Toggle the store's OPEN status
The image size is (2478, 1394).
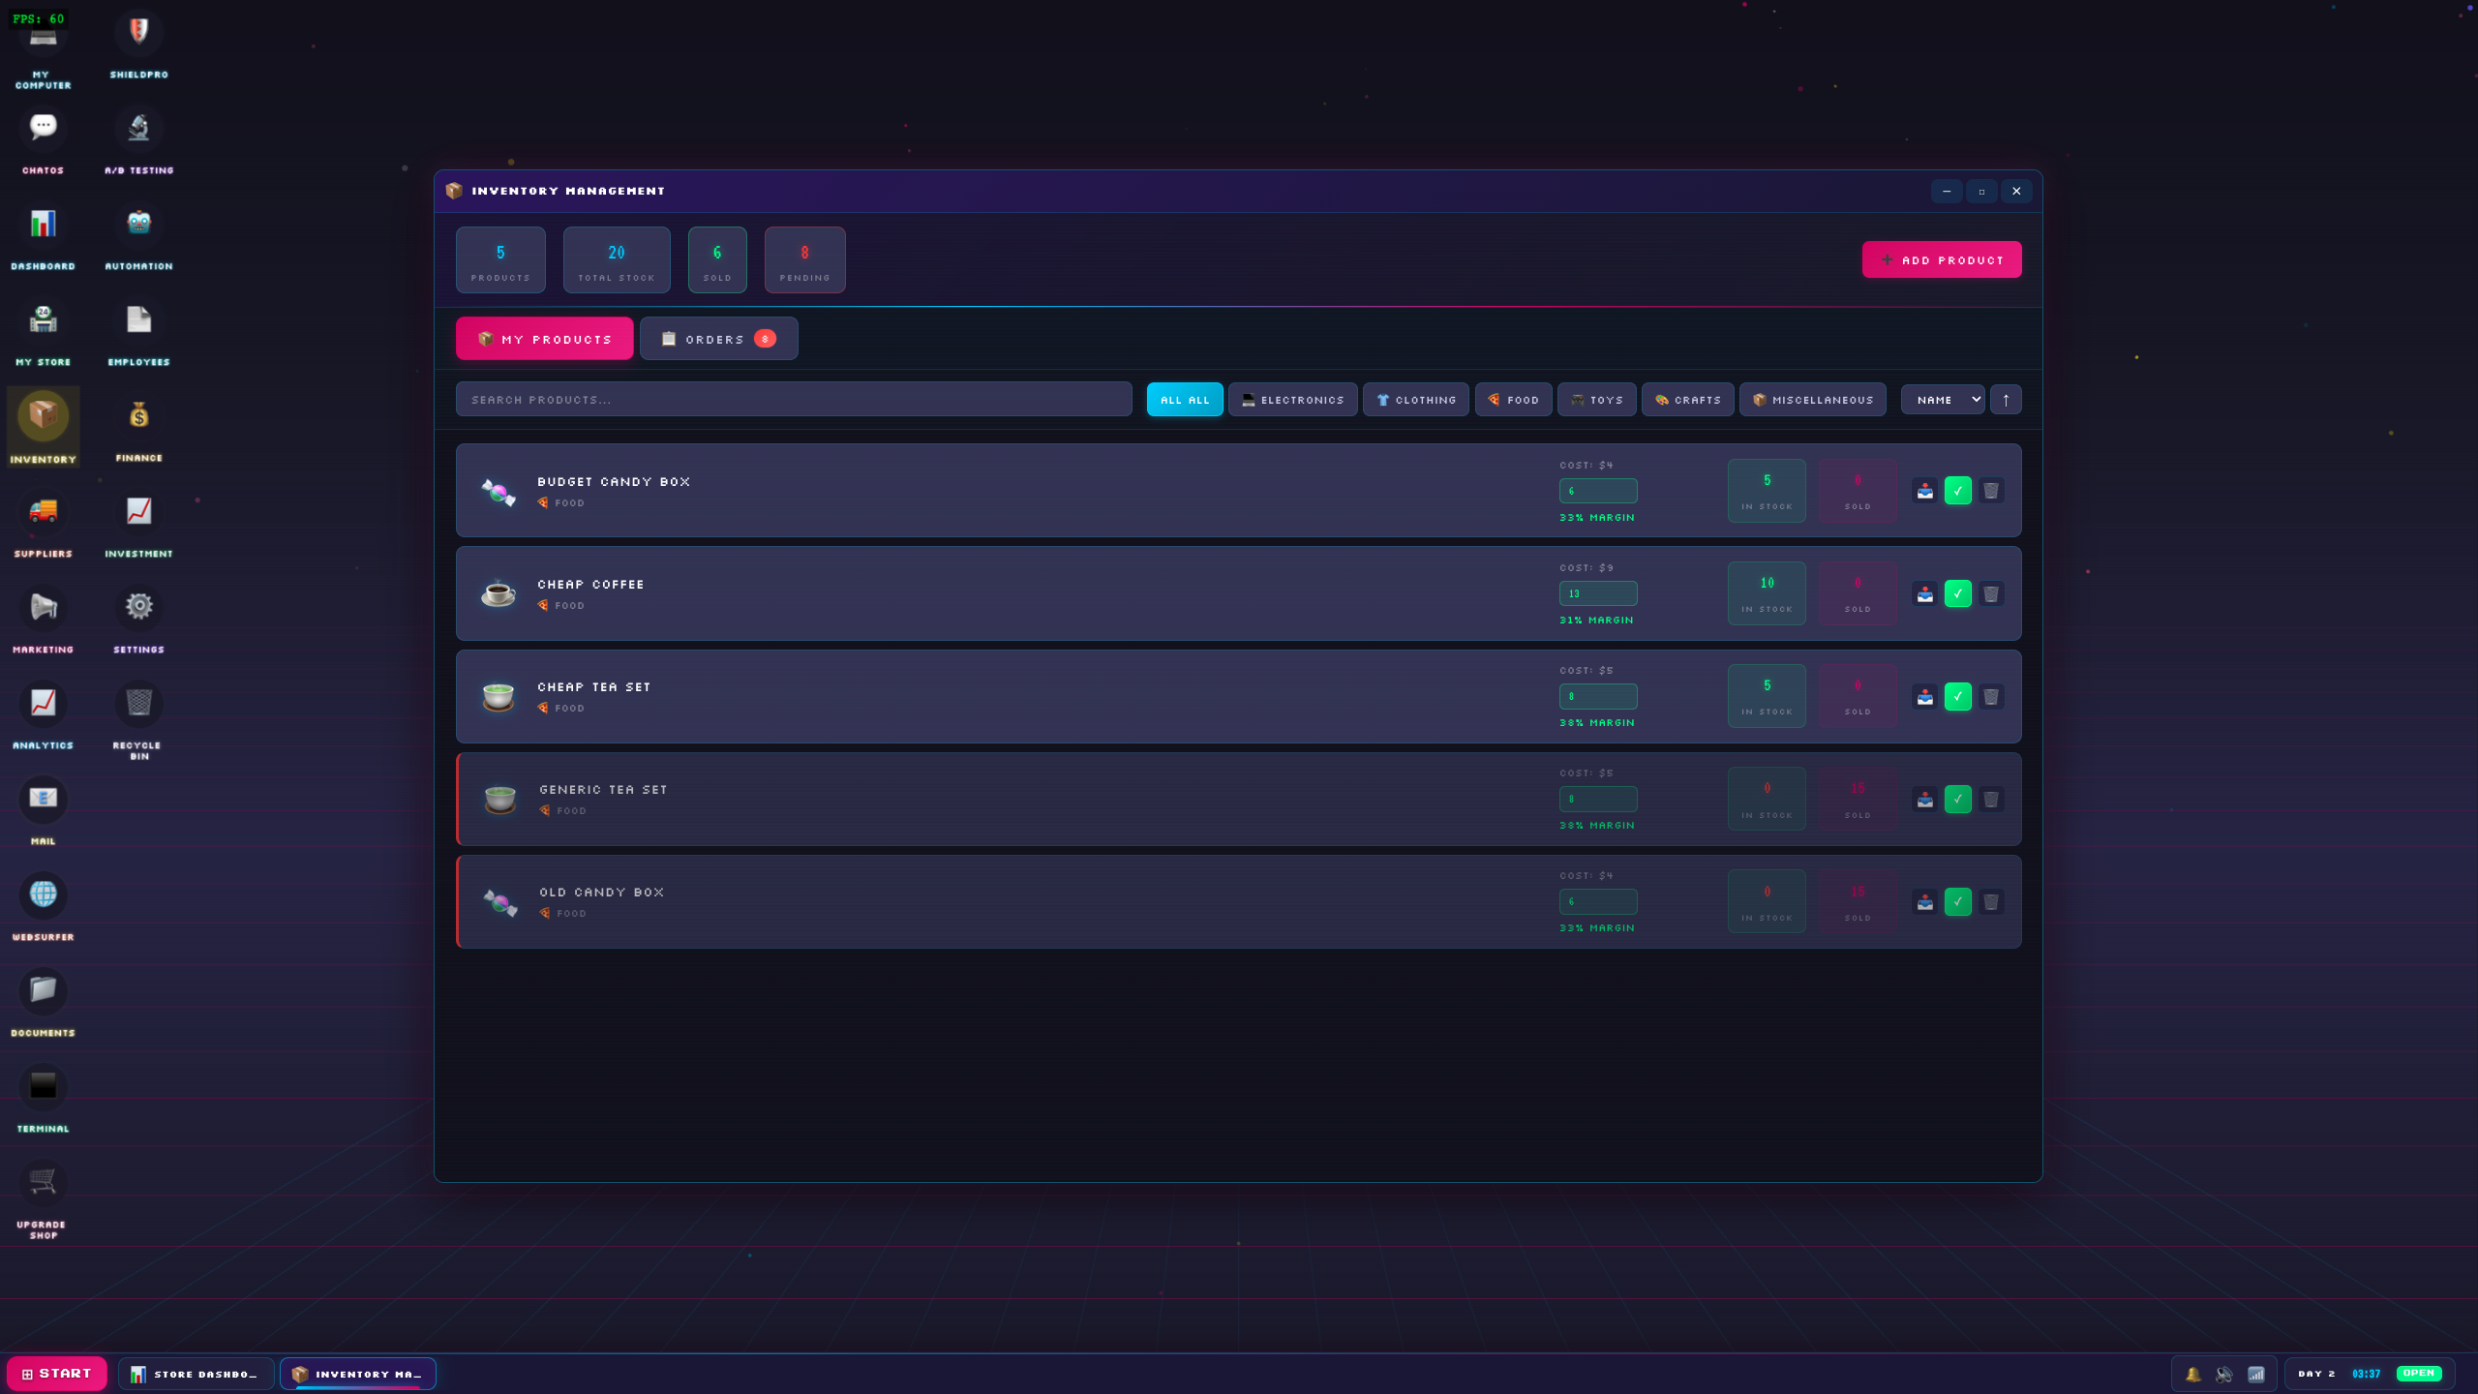click(x=2419, y=1373)
